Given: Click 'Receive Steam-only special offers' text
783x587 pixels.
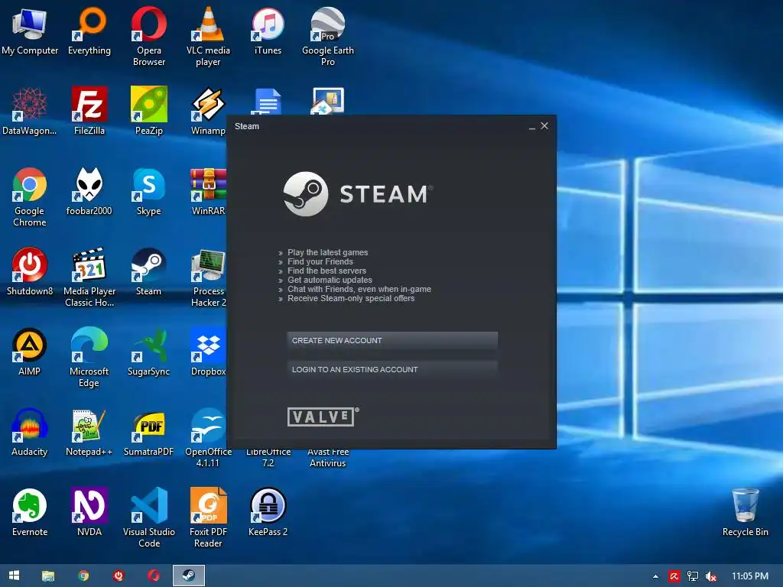Looking at the screenshot, I should (x=351, y=299).
